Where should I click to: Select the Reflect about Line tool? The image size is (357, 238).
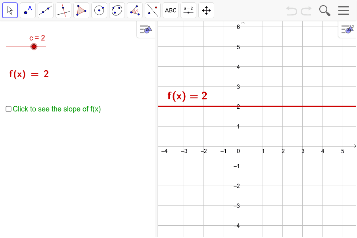153,10
